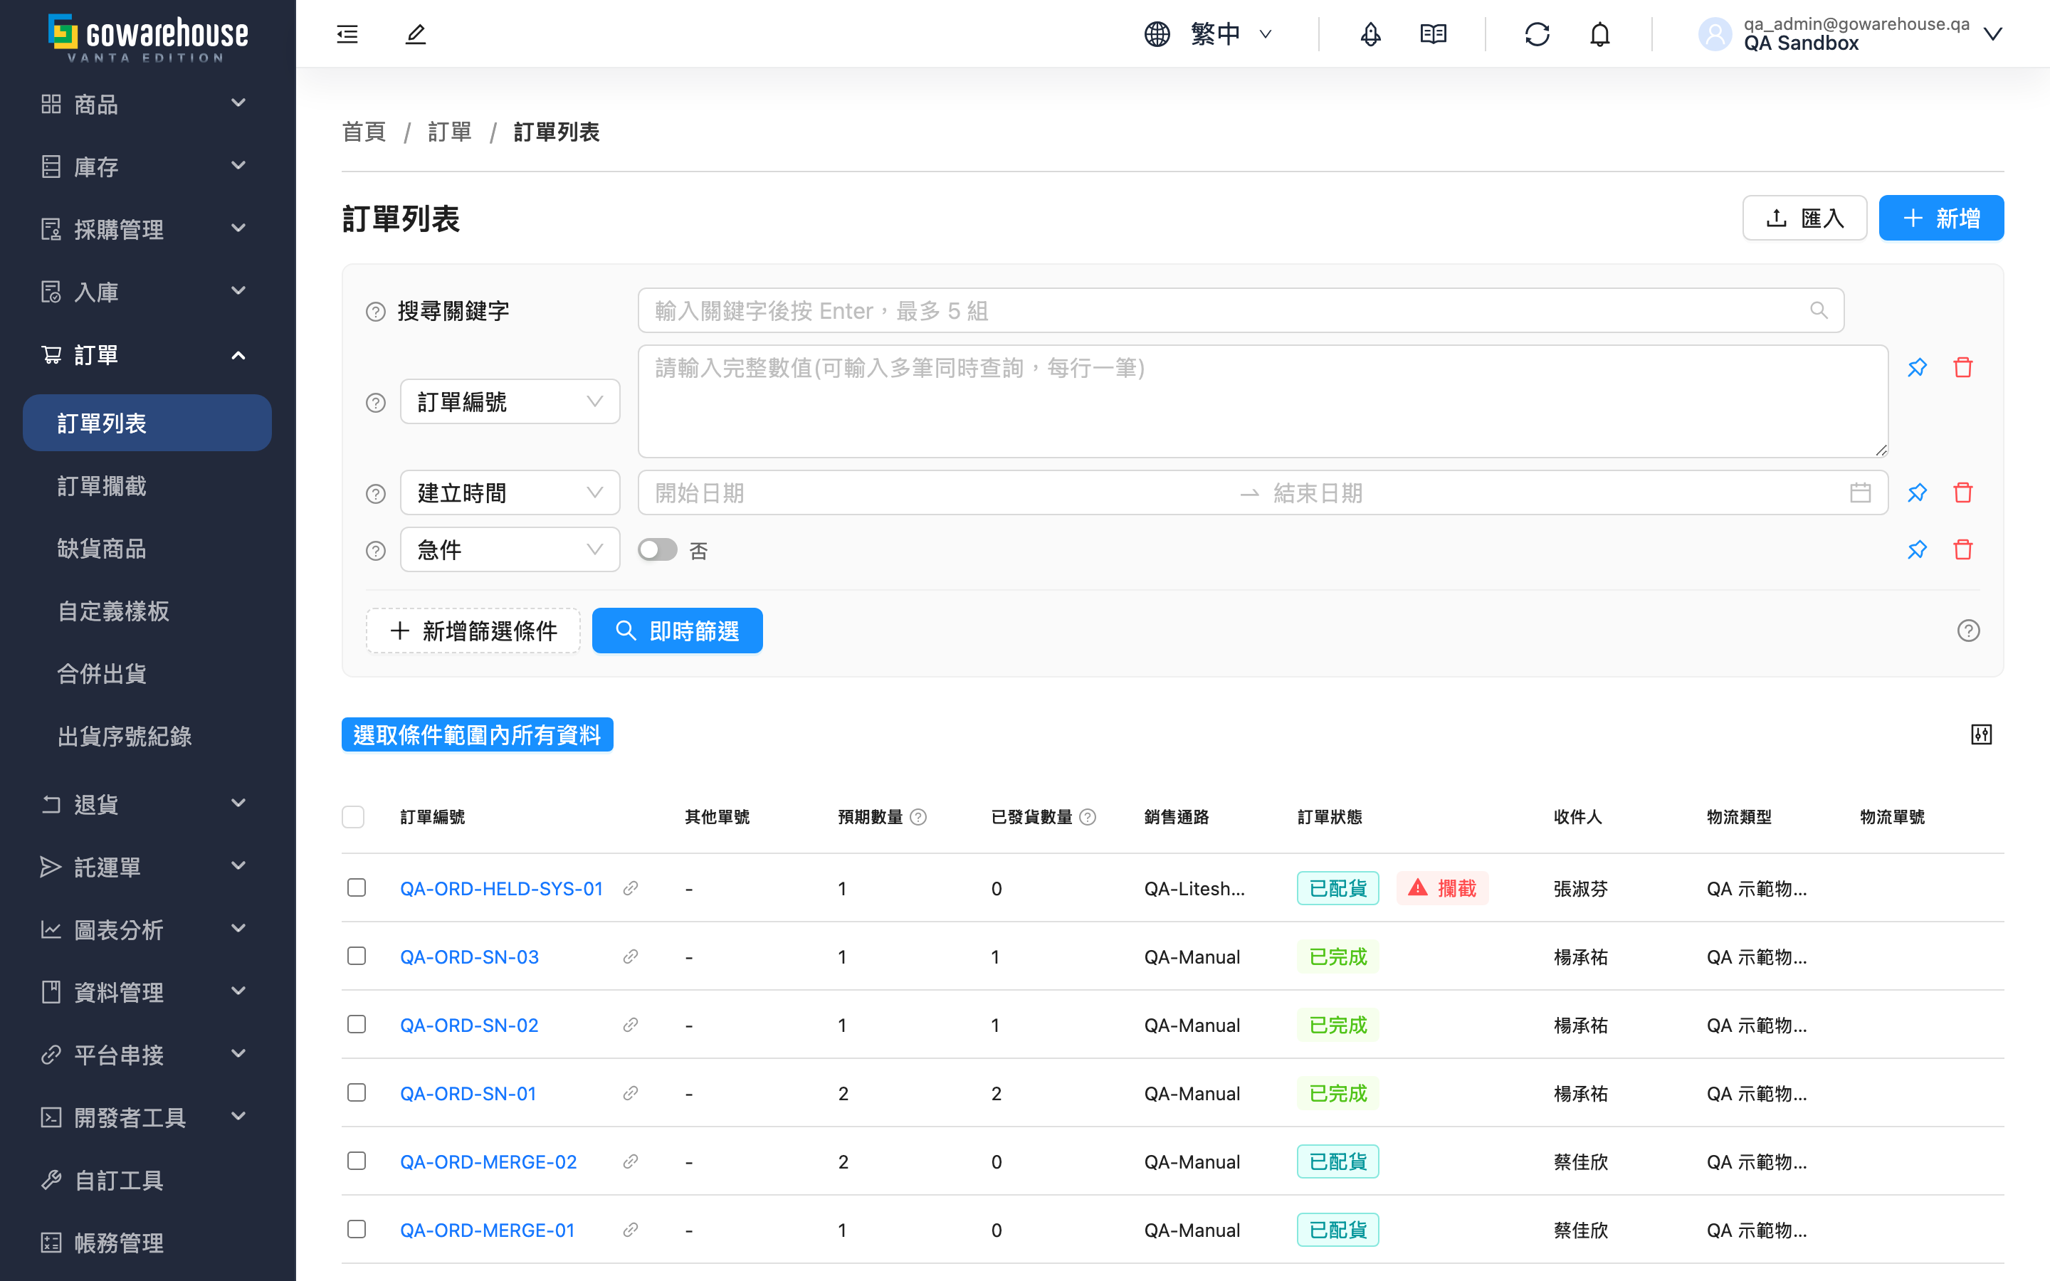Open the 急件 filter type dropdown
Screen dimensions: 2050x1281
(510, 550)
